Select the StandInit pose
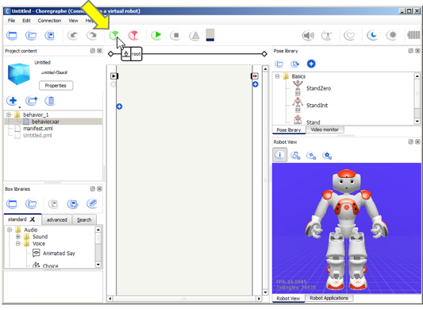This screenshot has height=310, width=423. coord(310,106)
